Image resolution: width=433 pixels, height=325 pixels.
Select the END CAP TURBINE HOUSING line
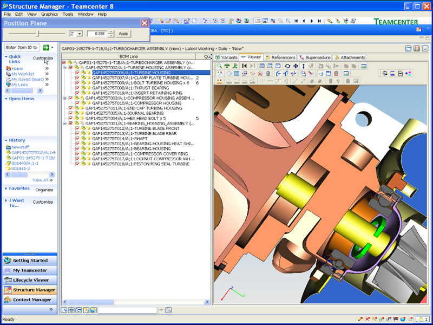[134, 108]
